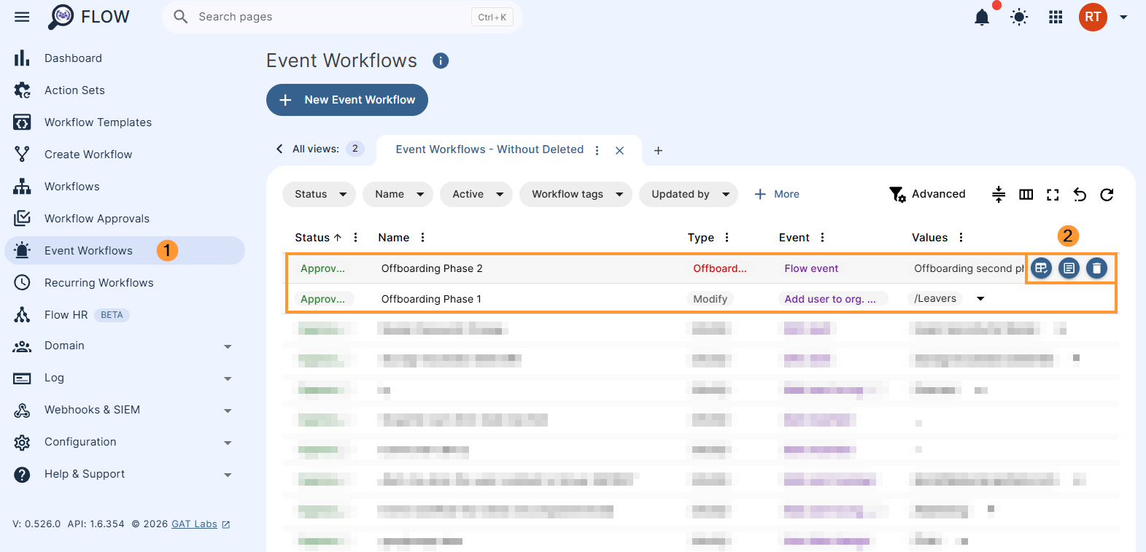Image resolution: width=1146 pixels, height=552 pixels.
Task: Click Offboarding Phase 1 name cell
Action: [431, 299]
